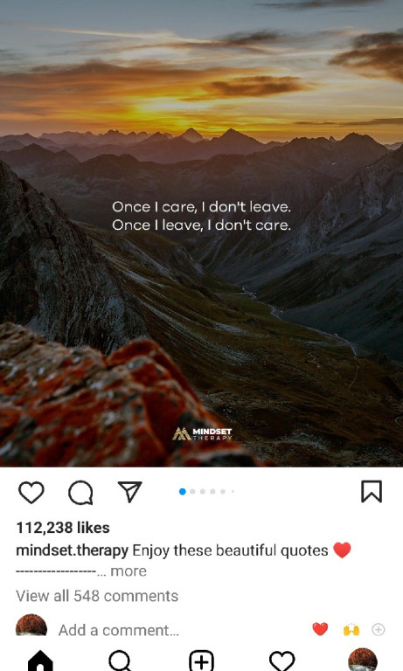Create new post with plus icon
This screenshot has height=671, width=403.
tap(201, 661)
